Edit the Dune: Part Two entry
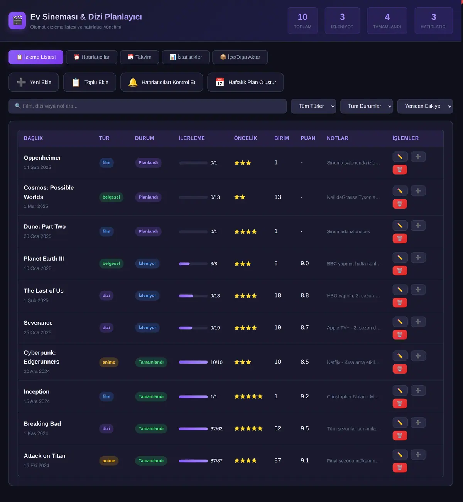Image resolution: width=463 pixels, height=502 pixels. [x=400, y=225]
